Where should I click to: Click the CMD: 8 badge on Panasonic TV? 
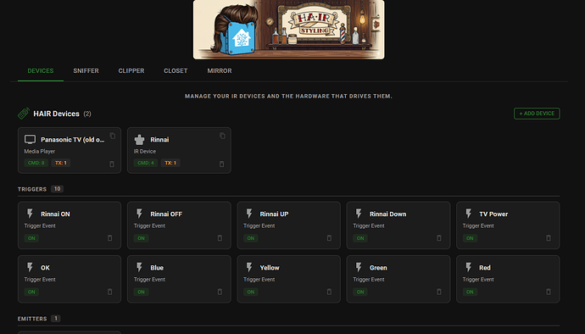pos(36,163)
